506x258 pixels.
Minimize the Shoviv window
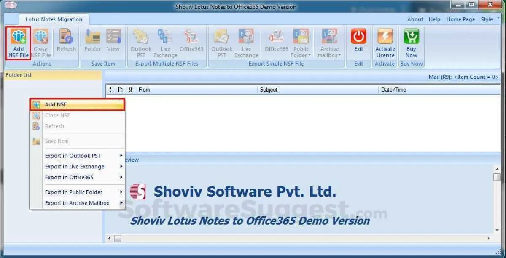click(x=458, y=5)
